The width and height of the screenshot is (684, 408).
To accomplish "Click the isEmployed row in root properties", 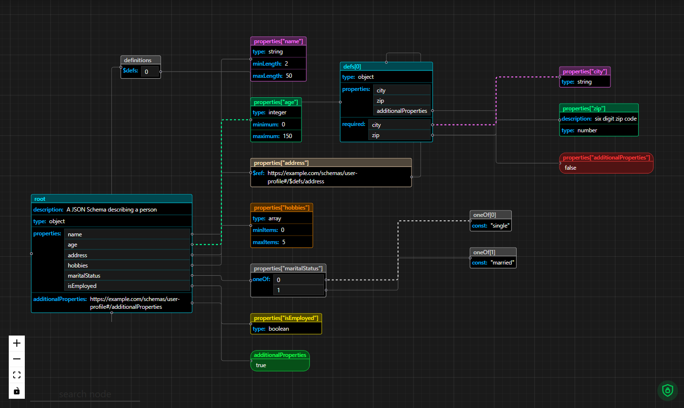I will tap(127, 286).
